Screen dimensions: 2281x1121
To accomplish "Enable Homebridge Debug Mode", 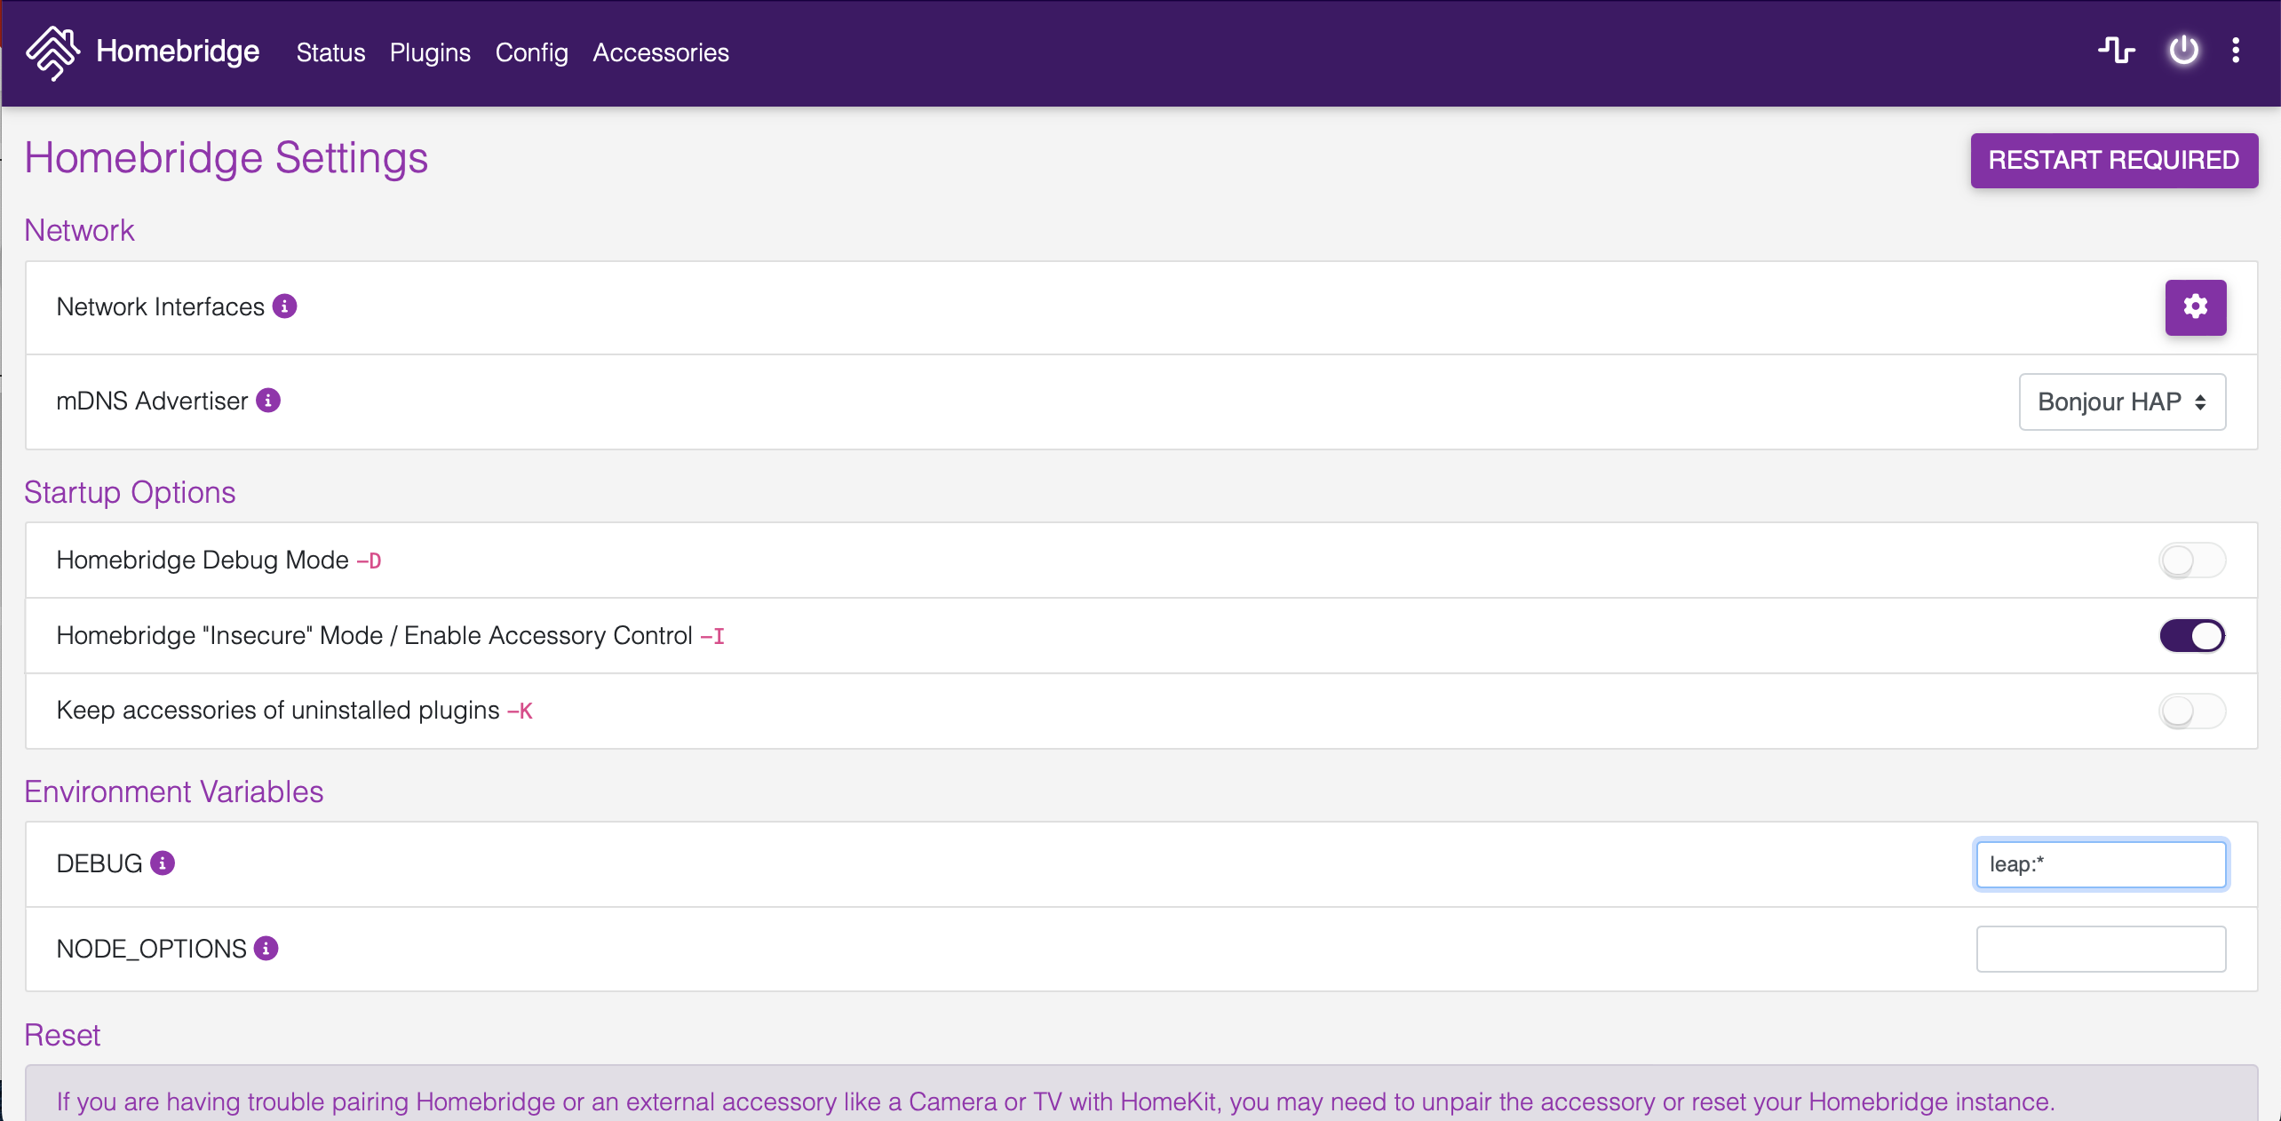I will click(2191, 560).
